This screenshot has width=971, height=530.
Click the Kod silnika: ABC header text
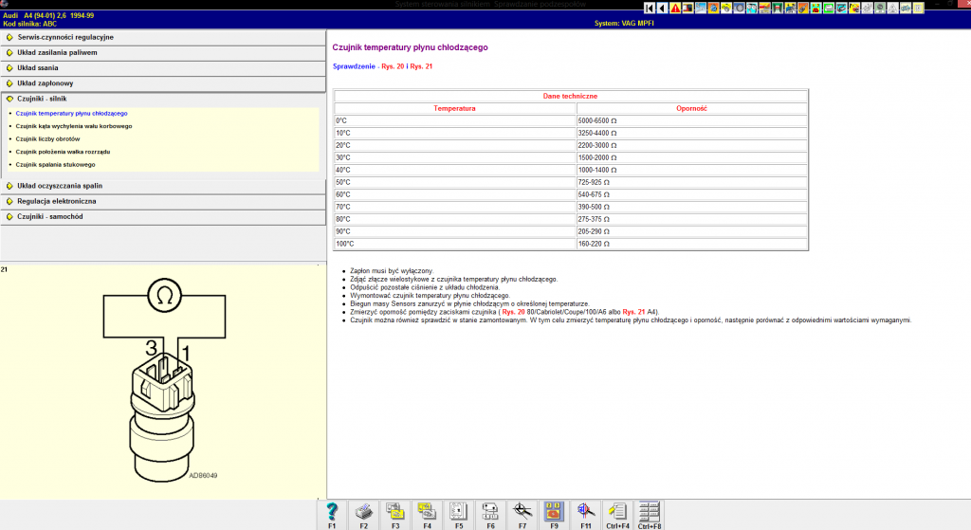pos(29,24)
